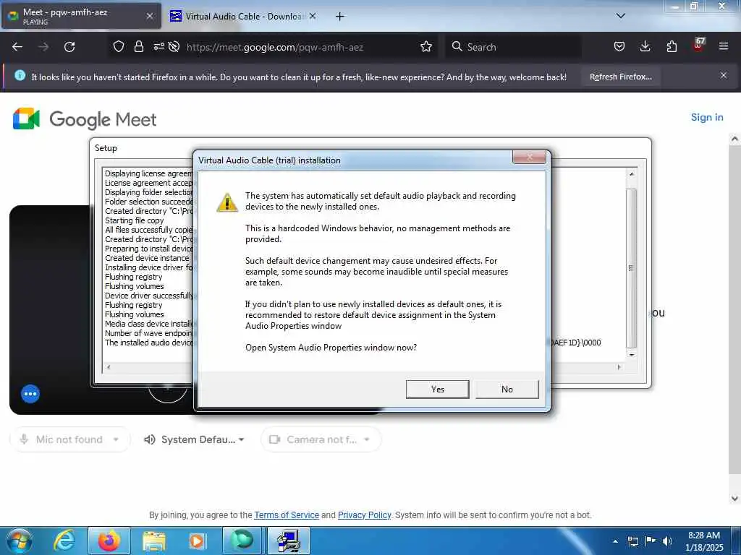Show hidden tray icons arrow
Image resolution: width=741 pixels, height=555 pixels.
[615, 541]
